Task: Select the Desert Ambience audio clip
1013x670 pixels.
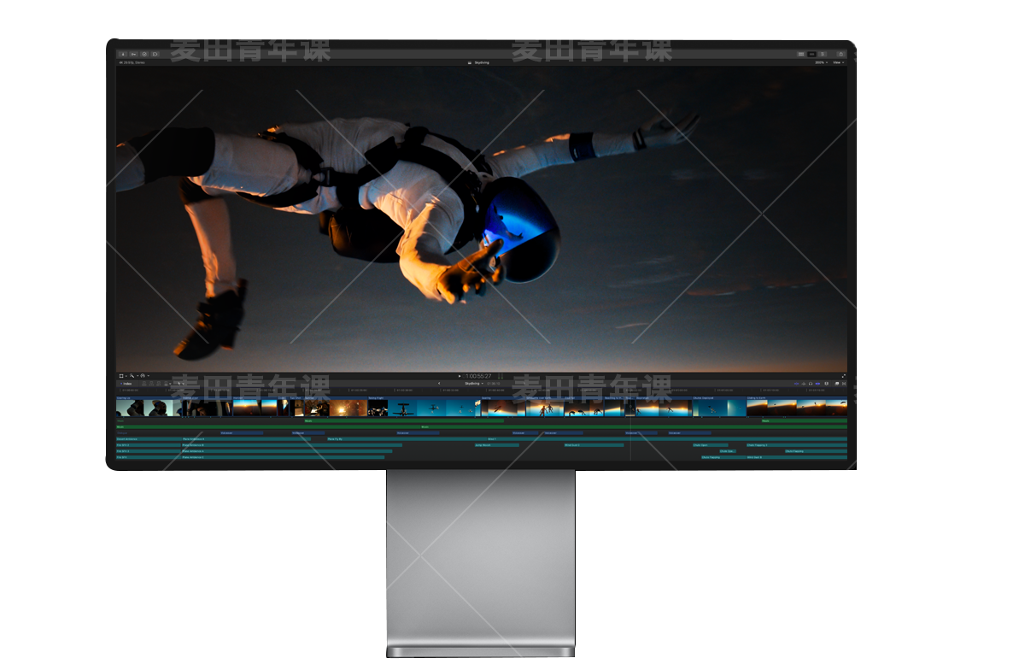Action: (x=149, y=439)
